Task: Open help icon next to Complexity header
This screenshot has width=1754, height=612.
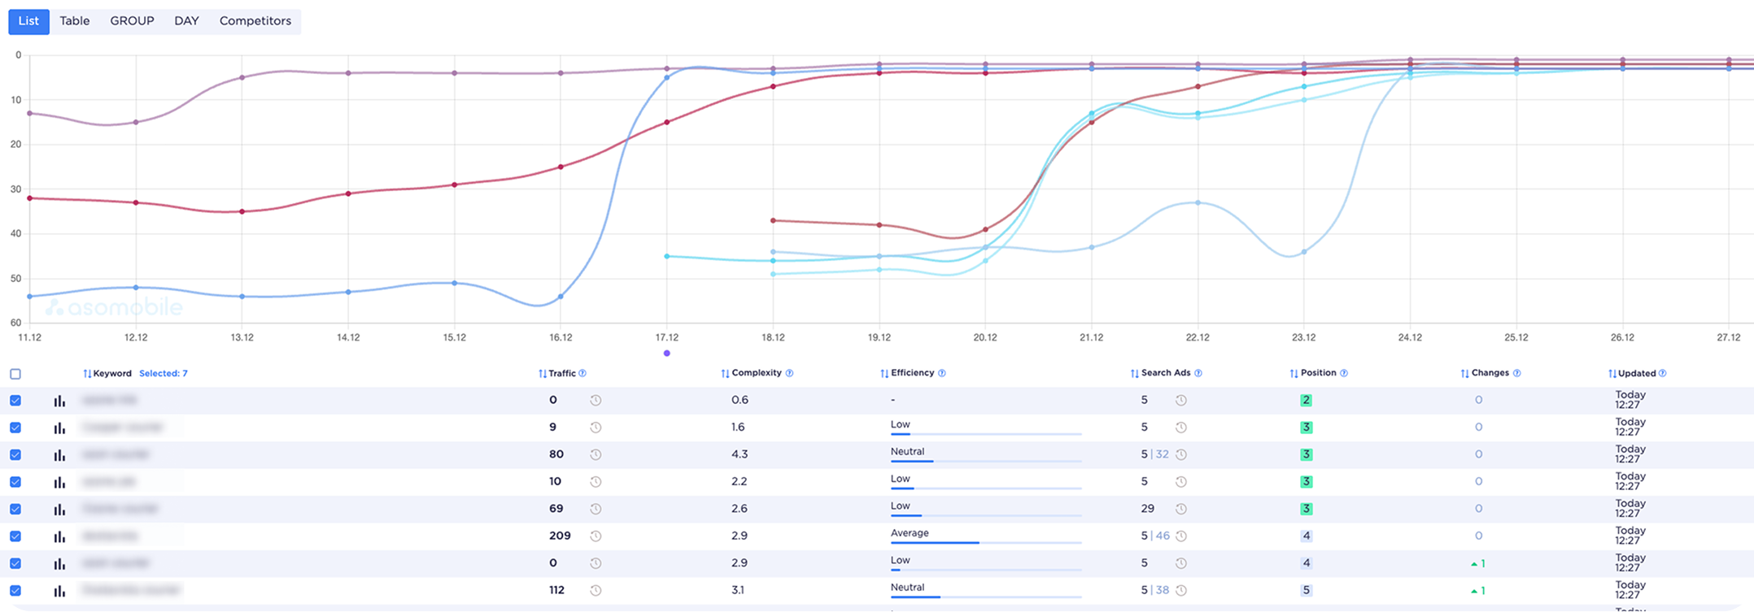Action: coord(789,373)
